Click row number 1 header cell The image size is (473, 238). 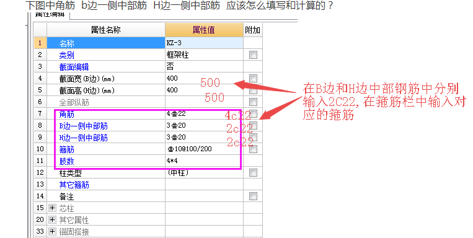(40, 43)
